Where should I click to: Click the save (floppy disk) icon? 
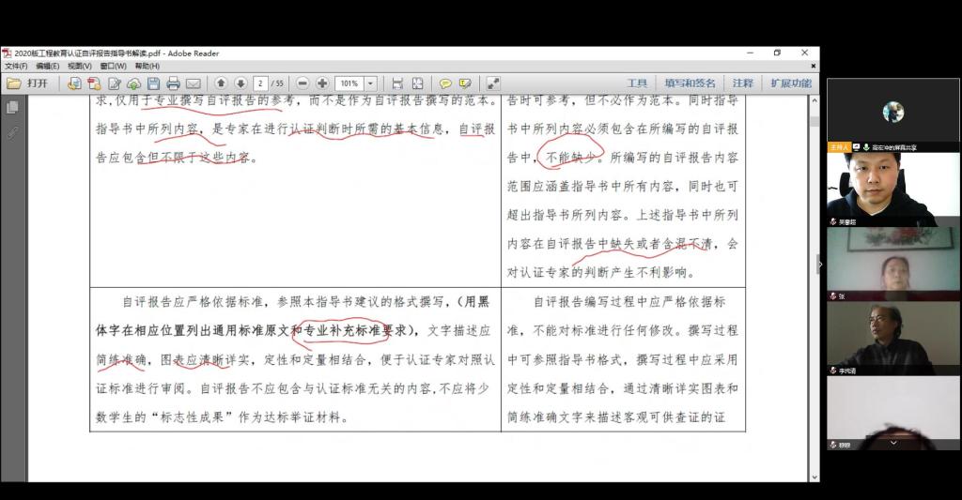(x=153, y=83)
